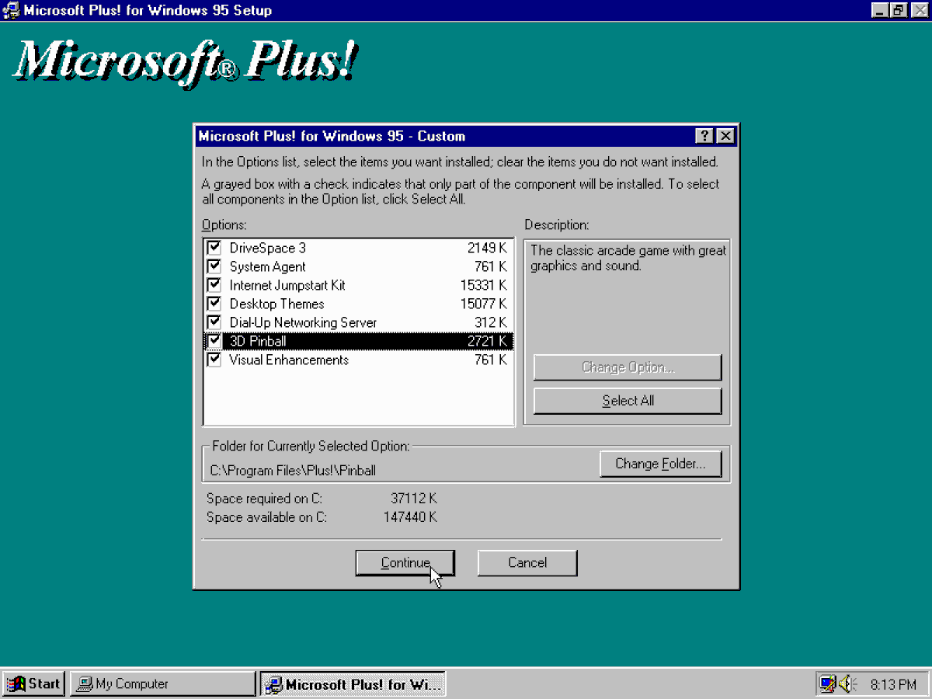Uncheck the 3D Pinball checkbox
This screenshot has width=932, height=699.
click(214, 341)
